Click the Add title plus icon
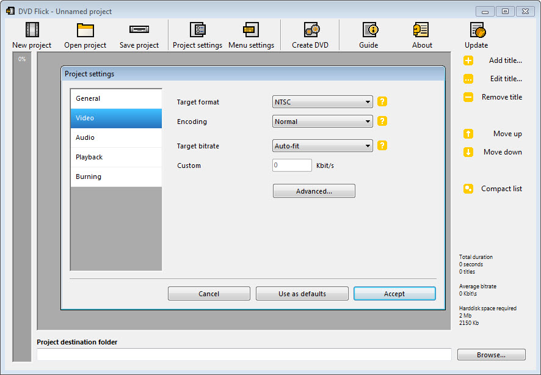 coord(468,60)
